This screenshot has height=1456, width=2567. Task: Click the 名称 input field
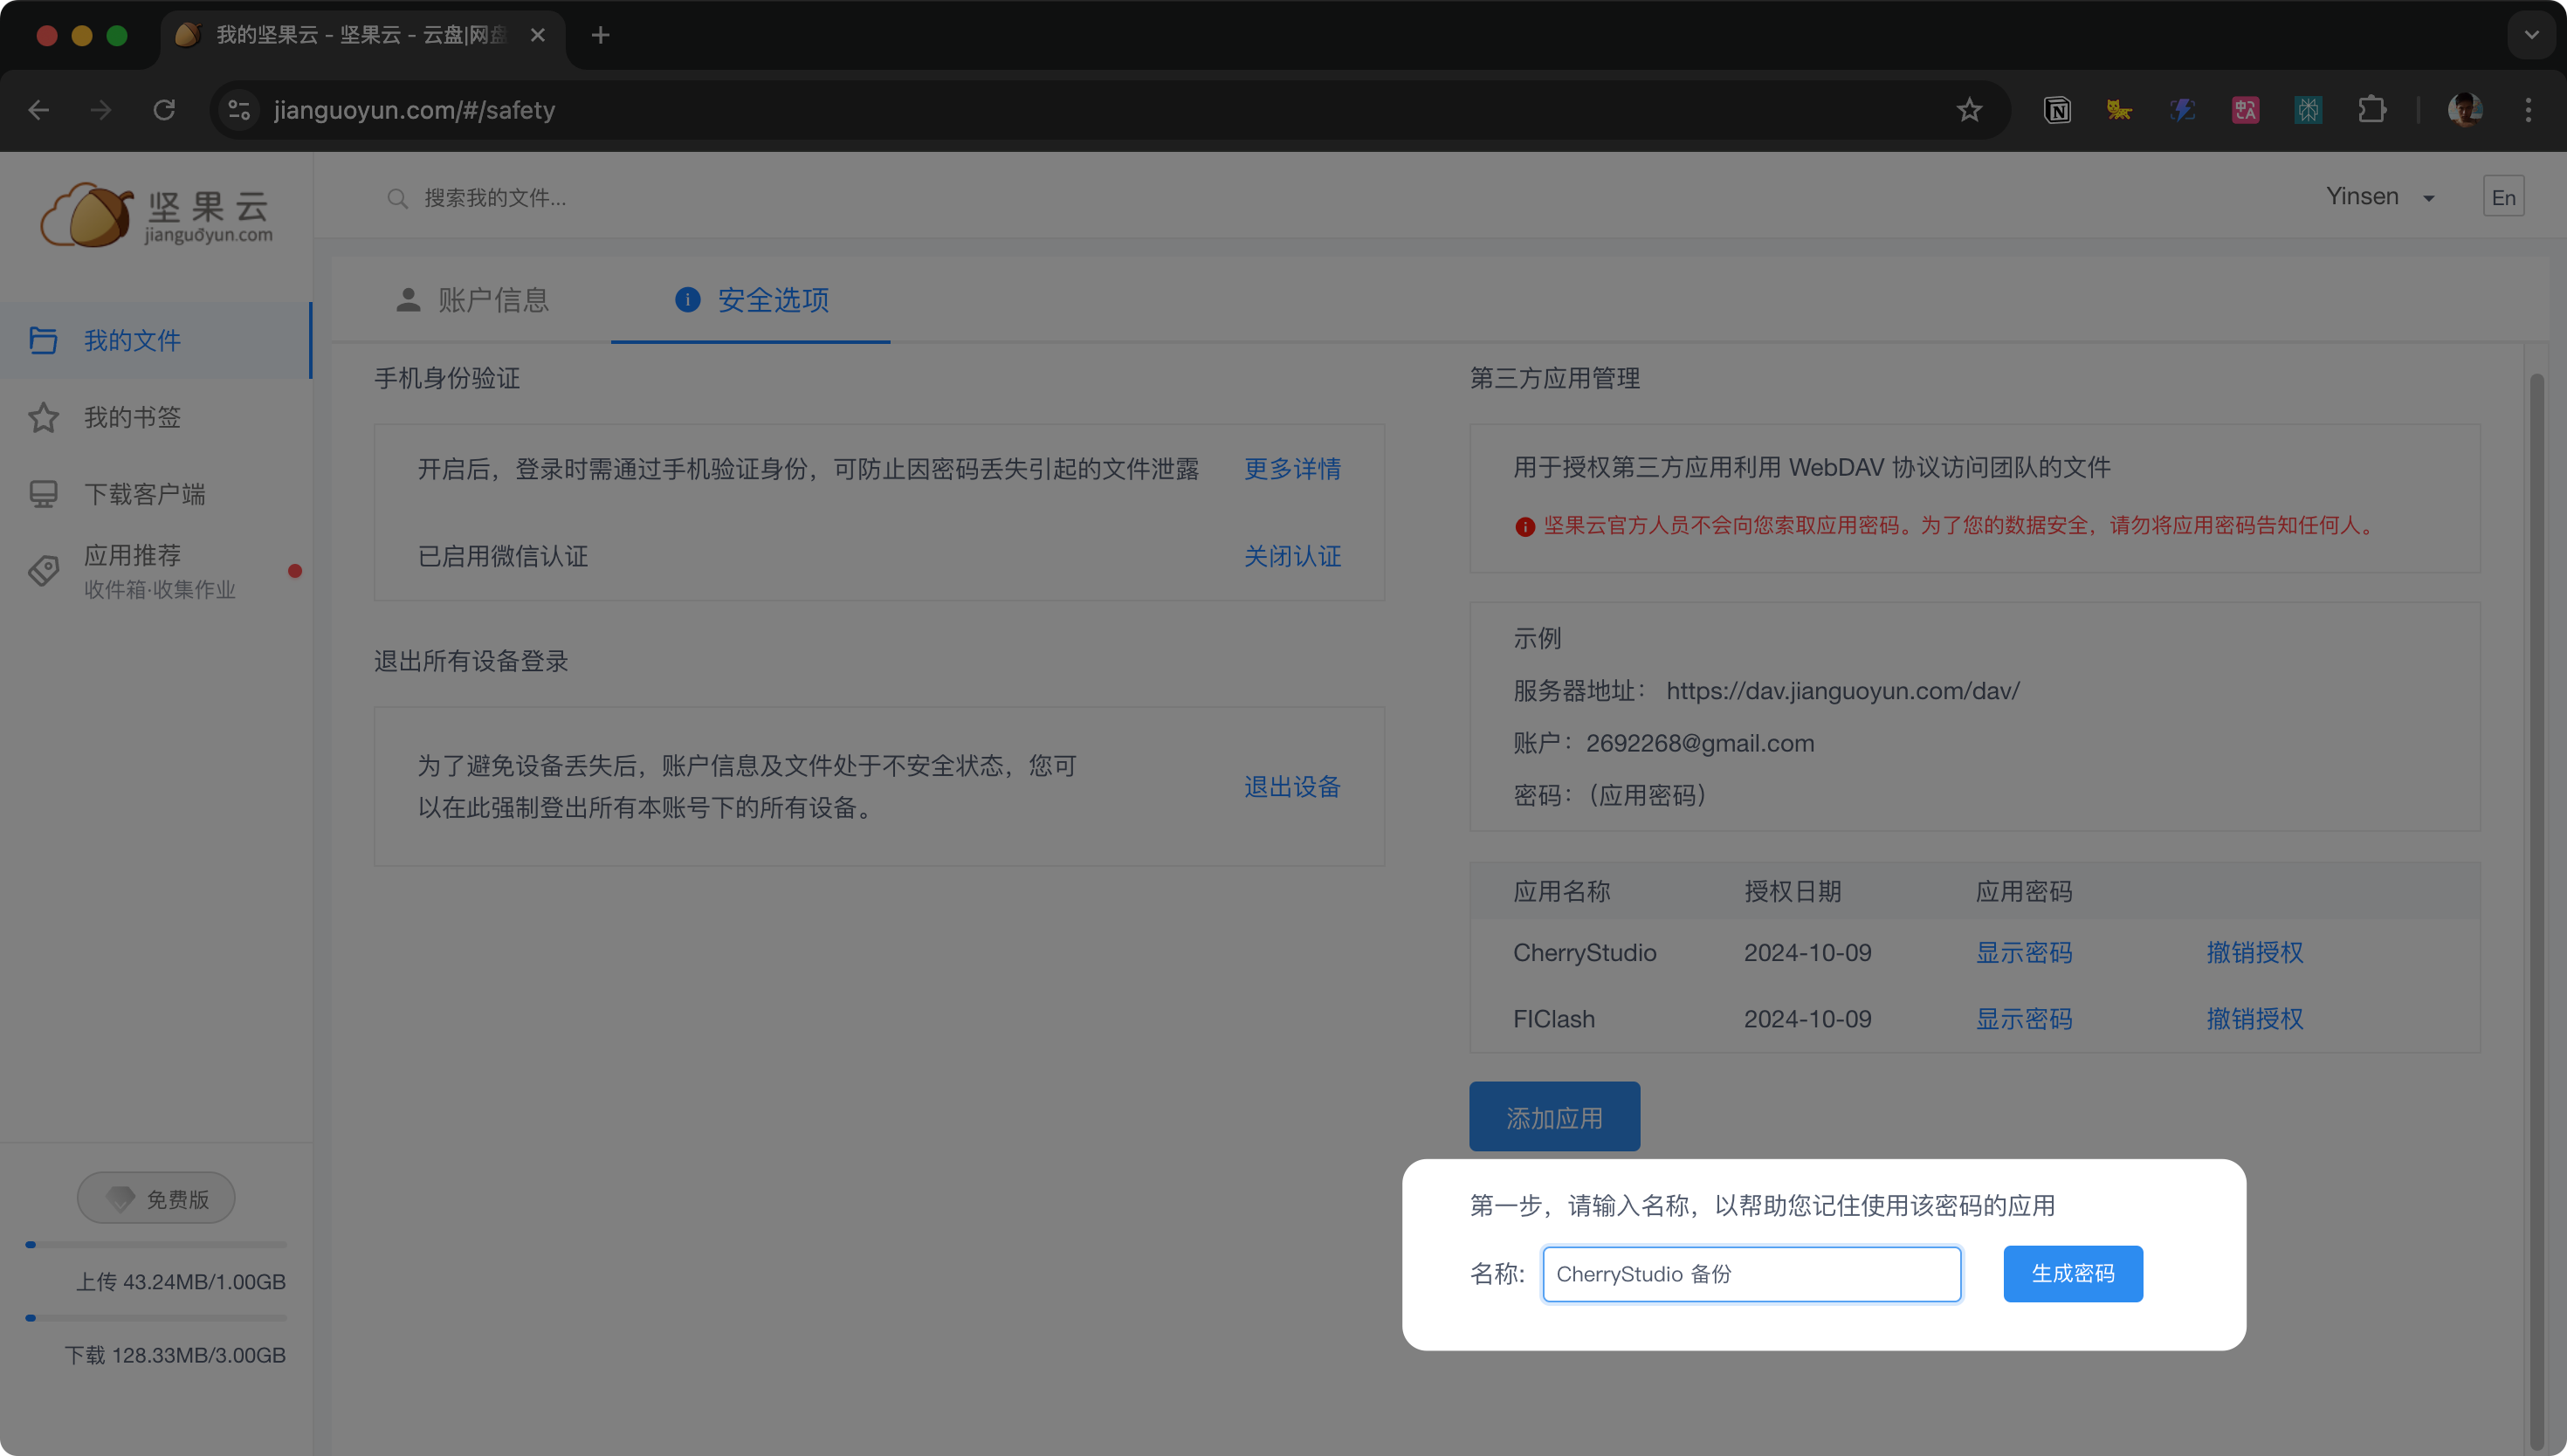(x=1751, y=1273)
